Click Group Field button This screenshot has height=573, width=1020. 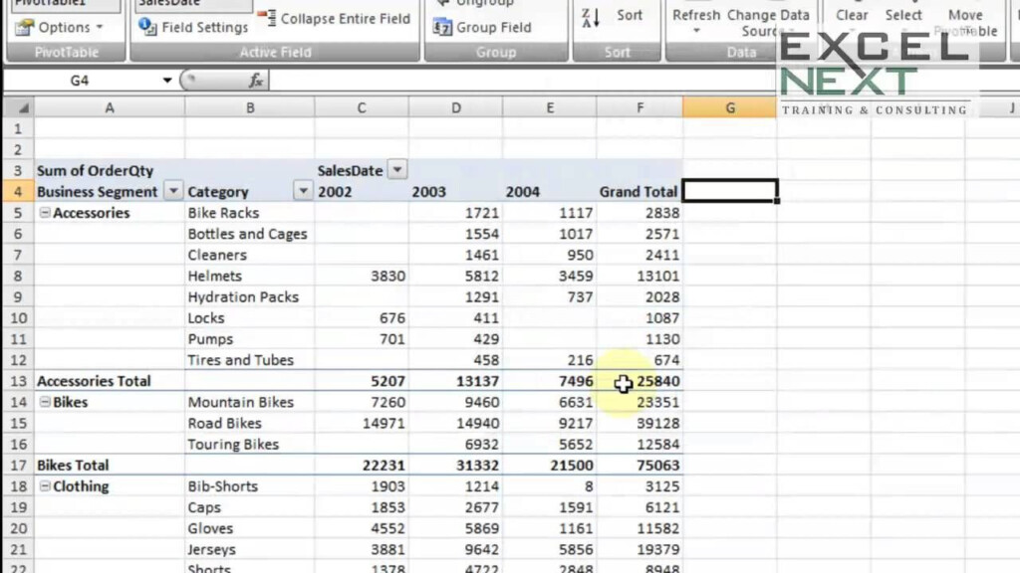point(482,27)
